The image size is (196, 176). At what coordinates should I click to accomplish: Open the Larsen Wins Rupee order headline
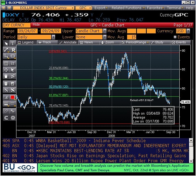(96, 161)
